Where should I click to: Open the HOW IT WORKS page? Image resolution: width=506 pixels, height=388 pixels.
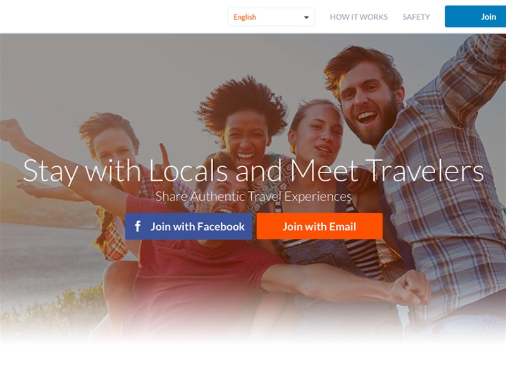[x=359, y=17]
